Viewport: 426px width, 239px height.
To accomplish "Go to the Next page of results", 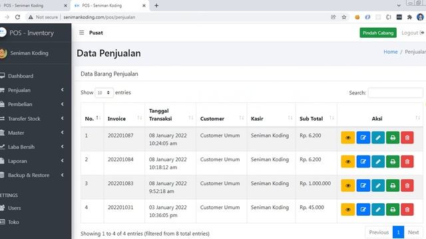I will (x=413, y=232).
